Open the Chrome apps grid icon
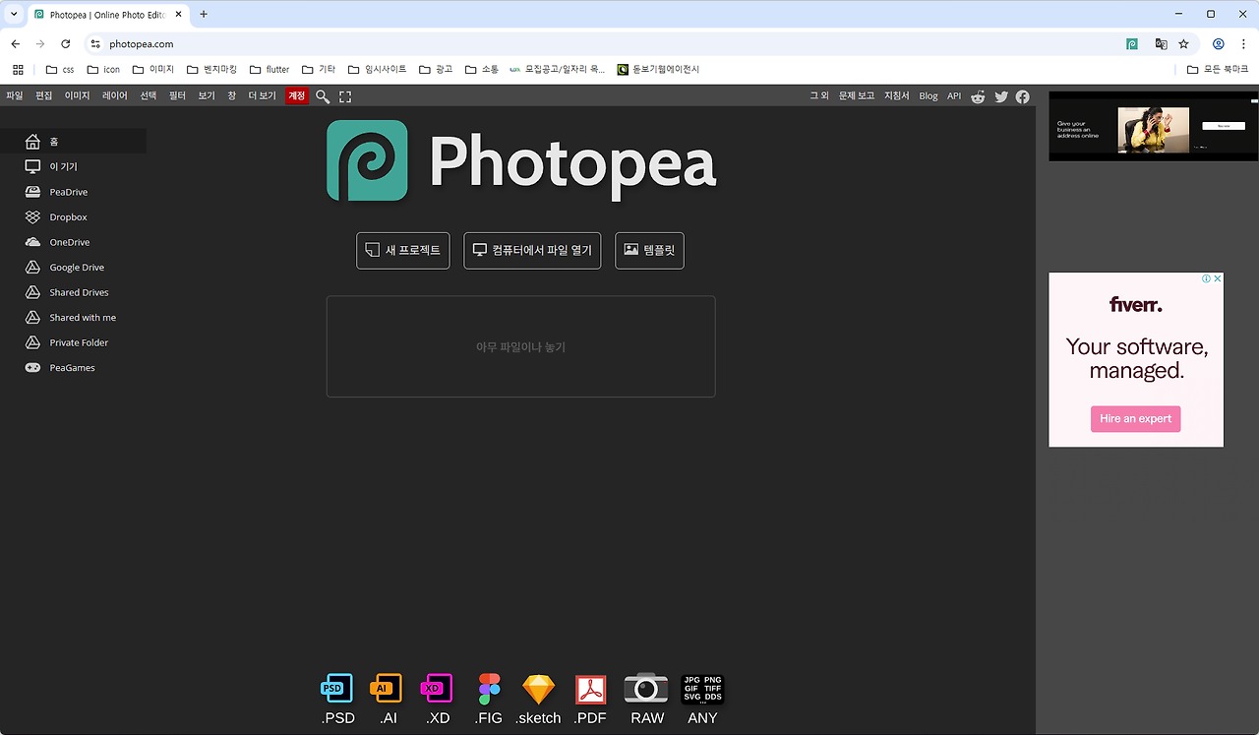The height and width of the screenshot is (735, 1259). pyautogui.click(x=18, y=70)
